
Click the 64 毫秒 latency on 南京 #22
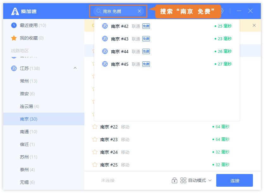(x=221, y=127)
